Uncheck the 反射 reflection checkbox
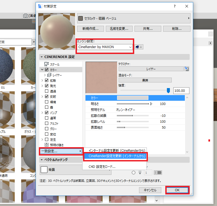 [x=47, y=96]
